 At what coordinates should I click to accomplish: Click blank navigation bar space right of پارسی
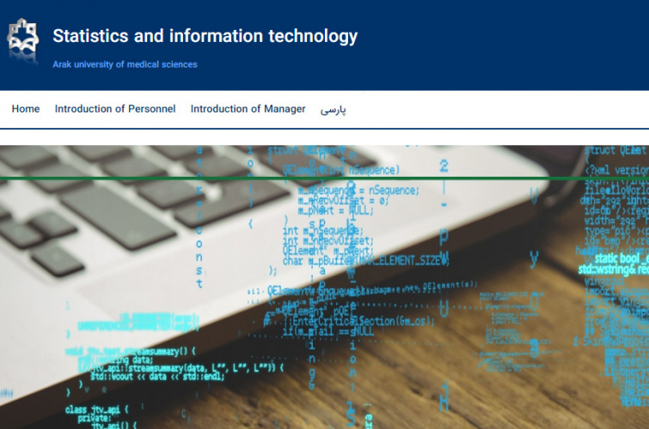coord(499,109)
